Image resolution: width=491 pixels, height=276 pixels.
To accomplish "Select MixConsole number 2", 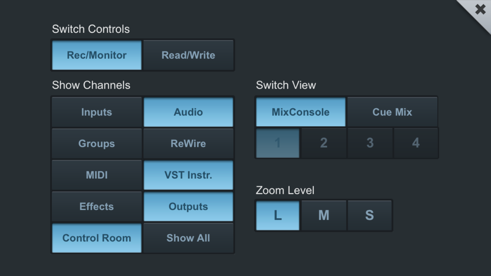I will [x=324, y=143].
